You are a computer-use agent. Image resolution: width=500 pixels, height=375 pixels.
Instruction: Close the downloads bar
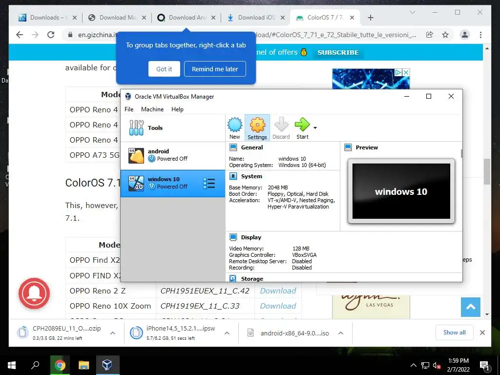coord(482,333)
